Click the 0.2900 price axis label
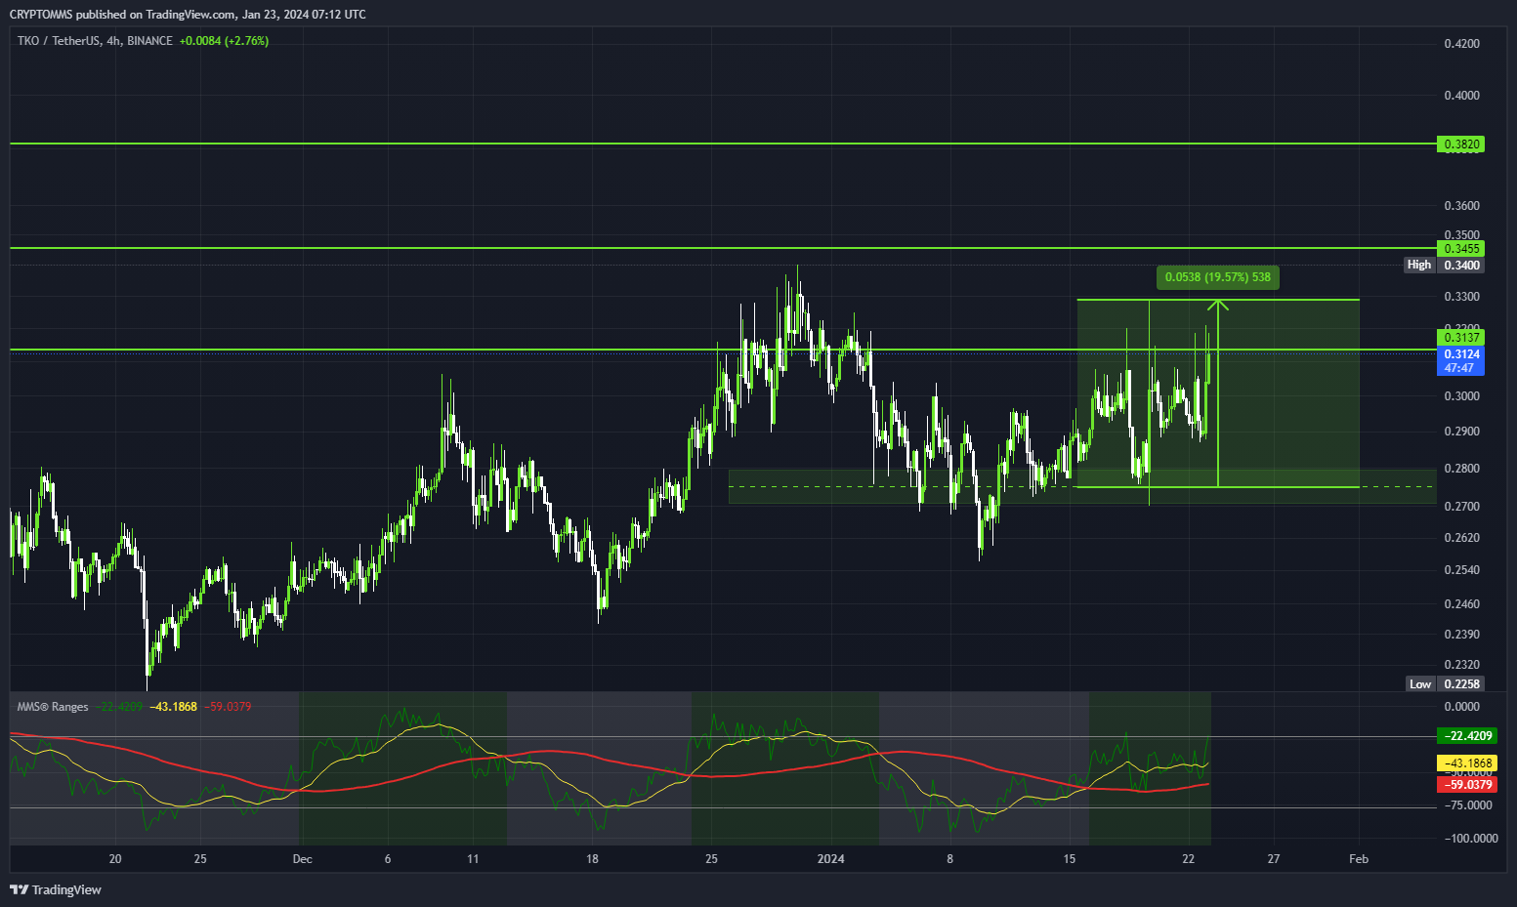 1461,432
